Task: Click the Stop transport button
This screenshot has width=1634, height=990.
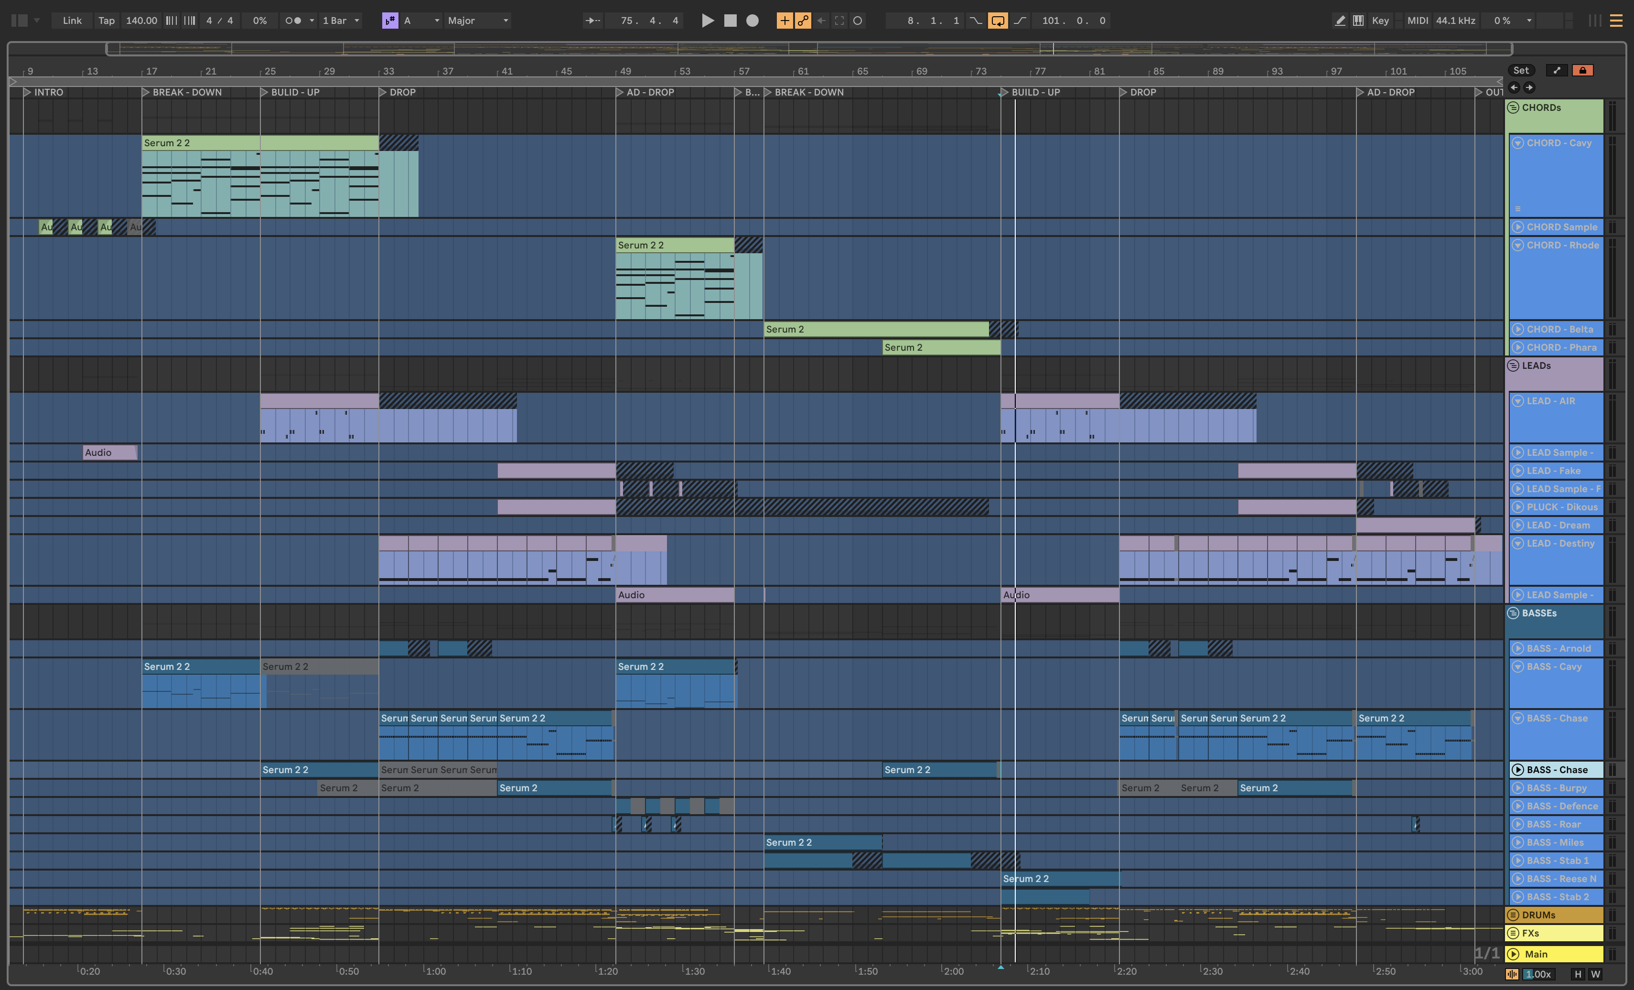Action: click(730, 21)
